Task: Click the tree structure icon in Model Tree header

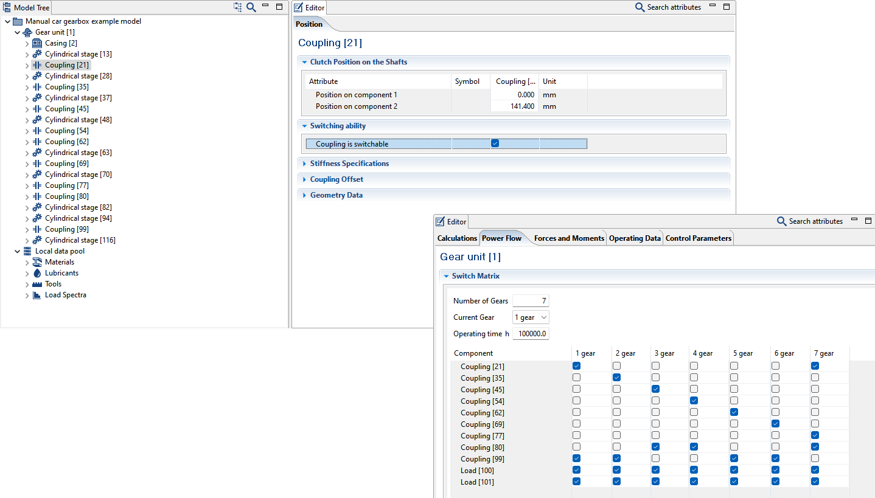Action: pos(237,7)
